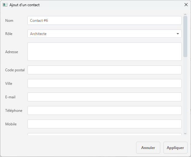Image resolution: width=191 pixels, height=157 pixels.
Task: Click inside the Adresse text area
Action: coord(104,52)
